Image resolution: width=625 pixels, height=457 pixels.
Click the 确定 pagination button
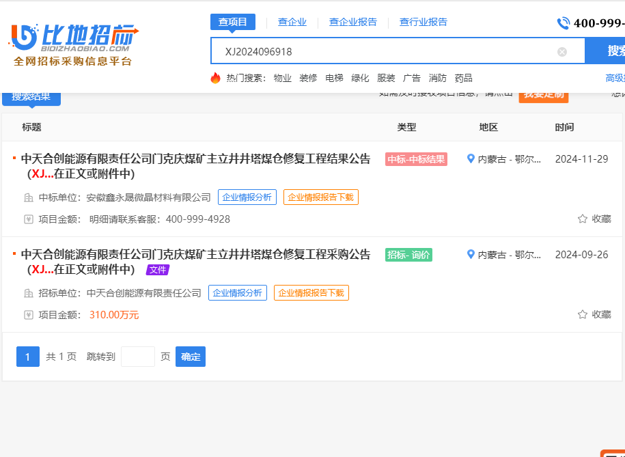point(191,357)
